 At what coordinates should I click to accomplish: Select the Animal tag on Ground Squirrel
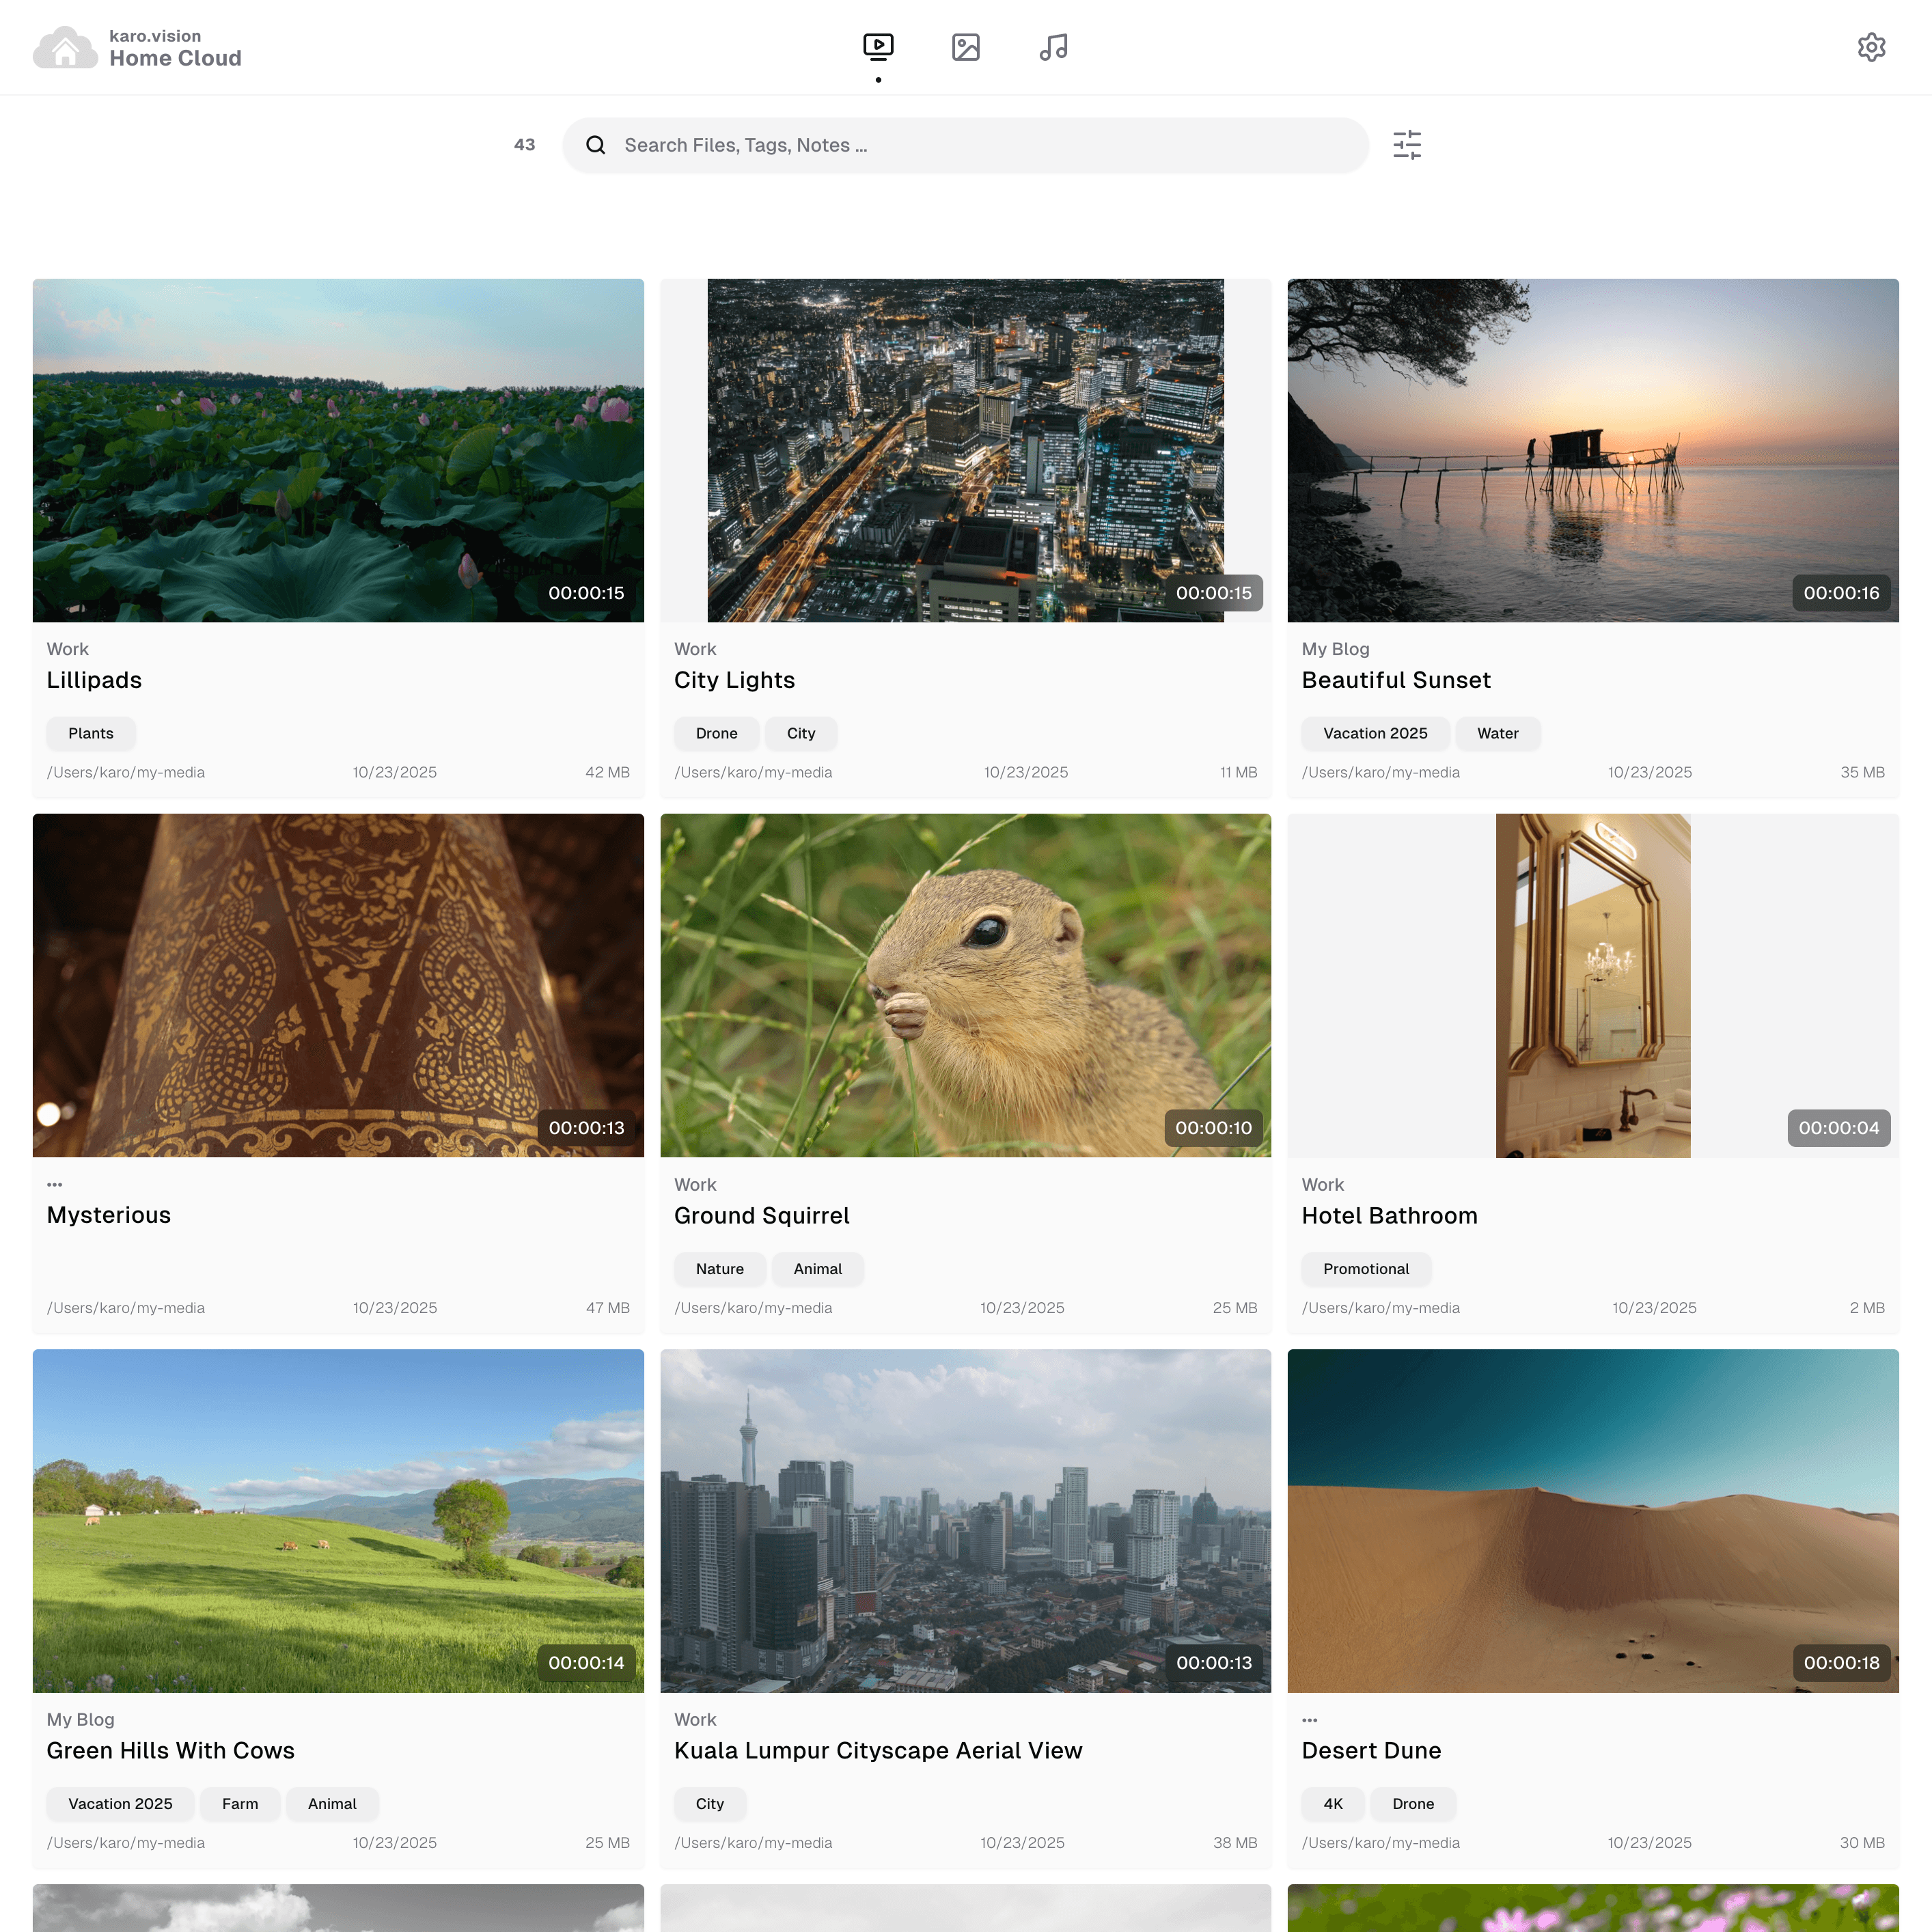click(818, 1269)
